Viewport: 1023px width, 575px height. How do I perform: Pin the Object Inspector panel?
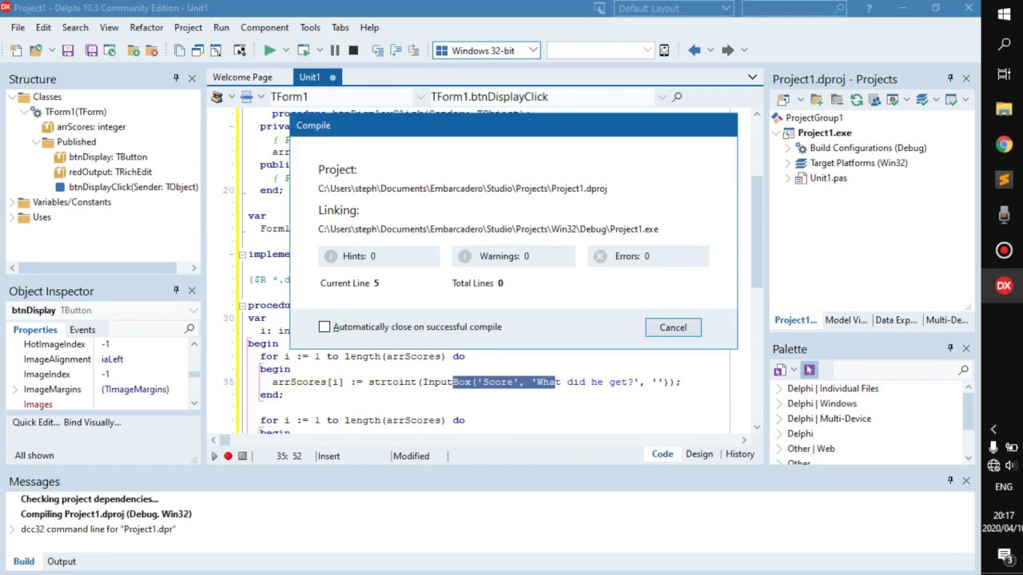coord(176,291)
